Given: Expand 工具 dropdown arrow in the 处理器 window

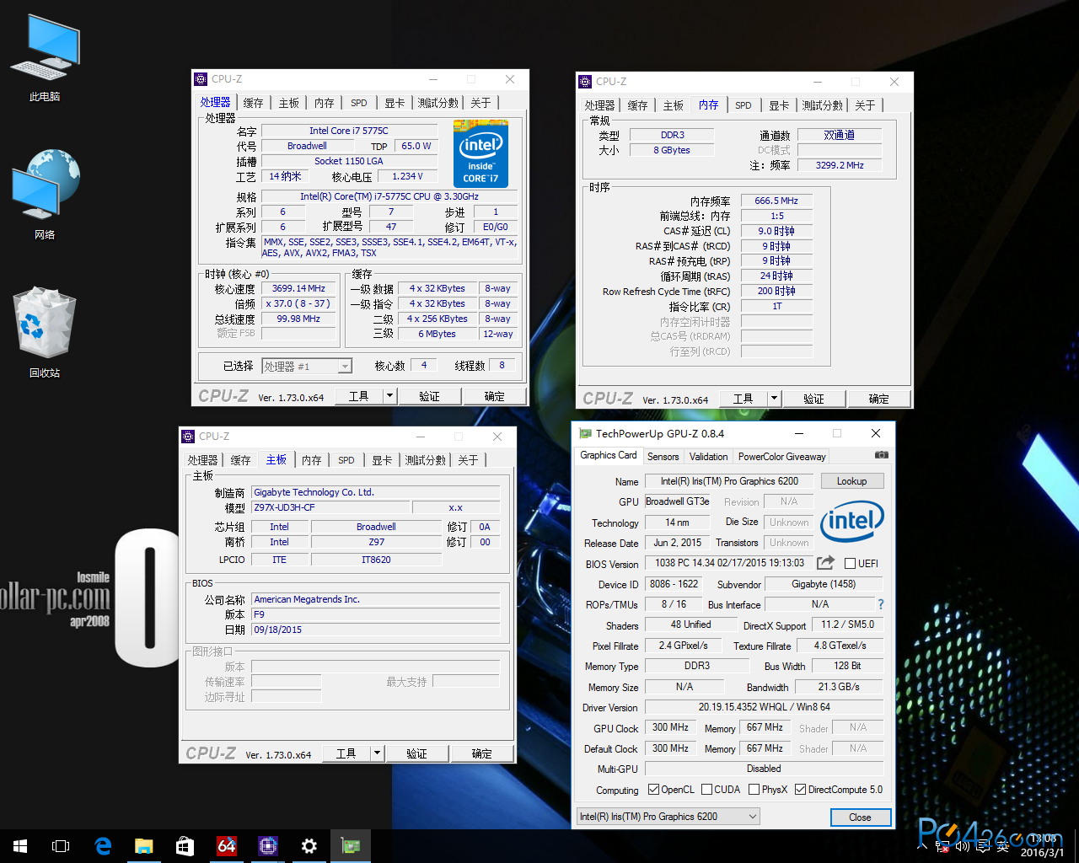Looking at the screenshot, I should click(389, 396).
